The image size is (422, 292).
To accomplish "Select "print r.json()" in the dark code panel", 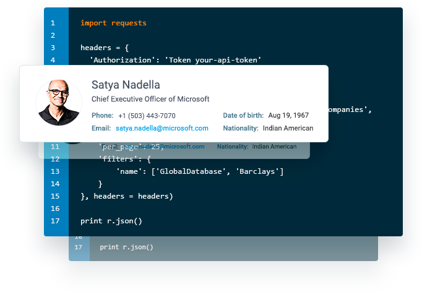I will (111, 221).
